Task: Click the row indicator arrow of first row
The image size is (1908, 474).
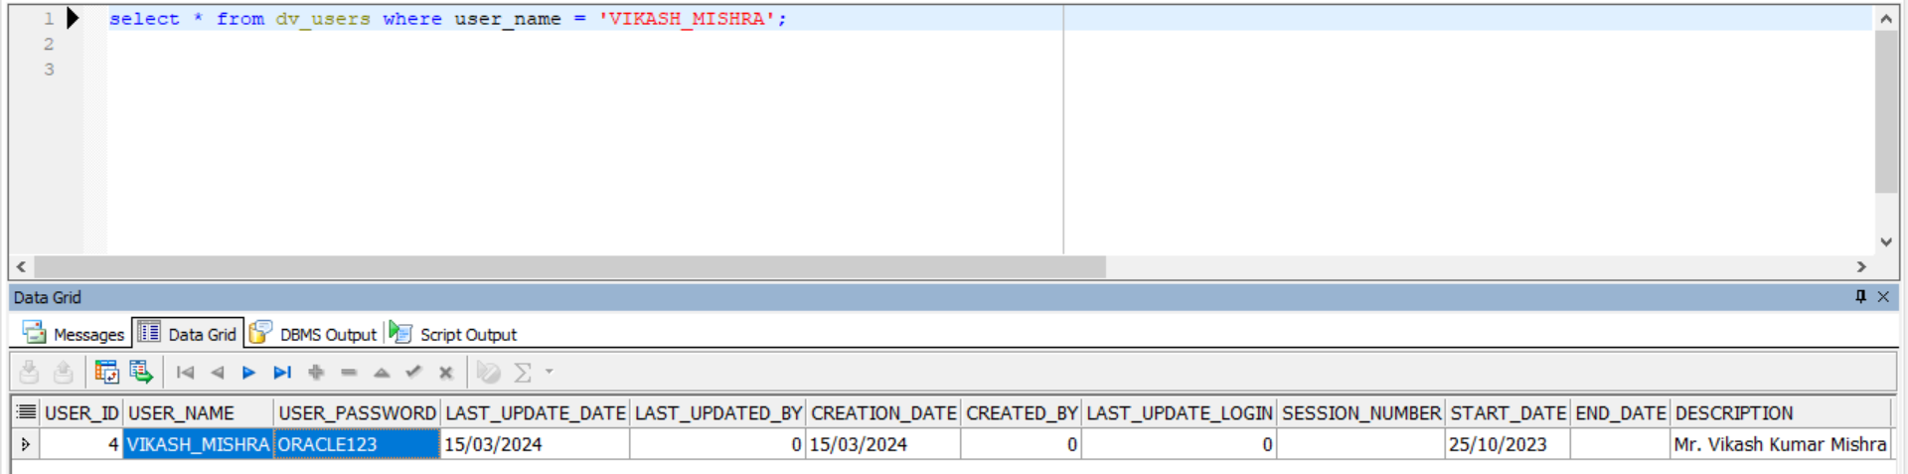Action: (x=26, y=444)
